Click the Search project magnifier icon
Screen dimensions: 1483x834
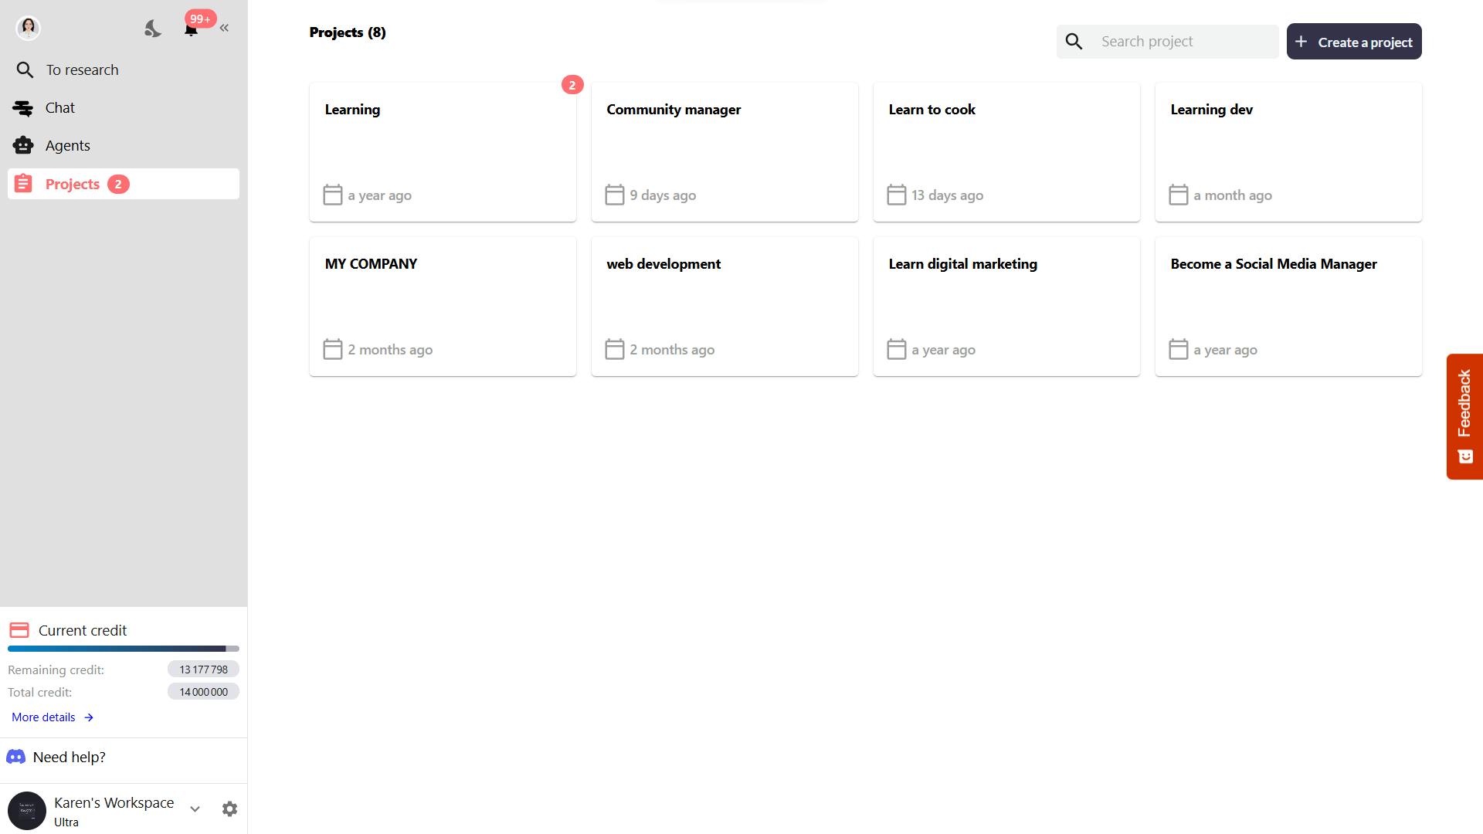[1074, 42]
